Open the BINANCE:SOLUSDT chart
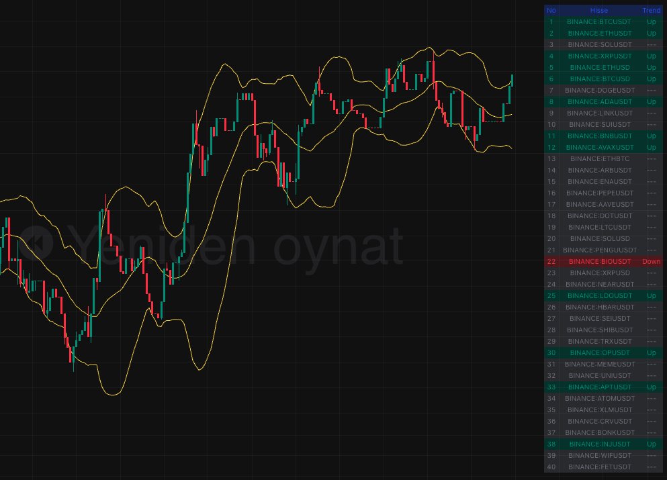The width and height of the screenshot is (667, 480). (598, 44)
